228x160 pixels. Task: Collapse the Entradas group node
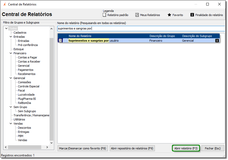click(x=11, y=37)
